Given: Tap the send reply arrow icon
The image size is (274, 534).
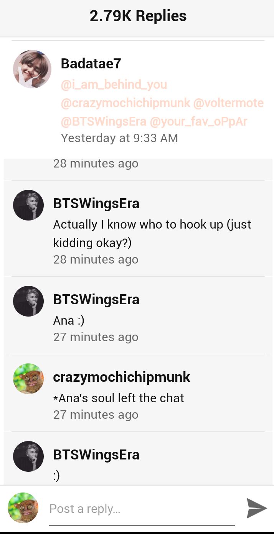Looking at the screenshot, I should click(x=257, y=508).
